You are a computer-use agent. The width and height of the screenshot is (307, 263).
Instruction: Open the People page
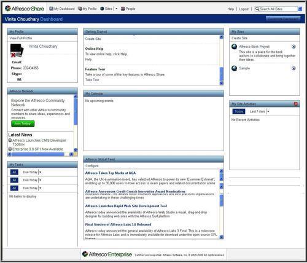(128, 9)
